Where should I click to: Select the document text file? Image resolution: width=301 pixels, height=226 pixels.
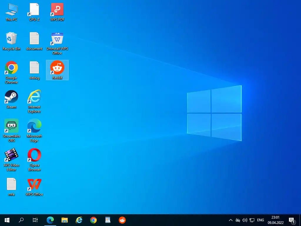[34, 41]
